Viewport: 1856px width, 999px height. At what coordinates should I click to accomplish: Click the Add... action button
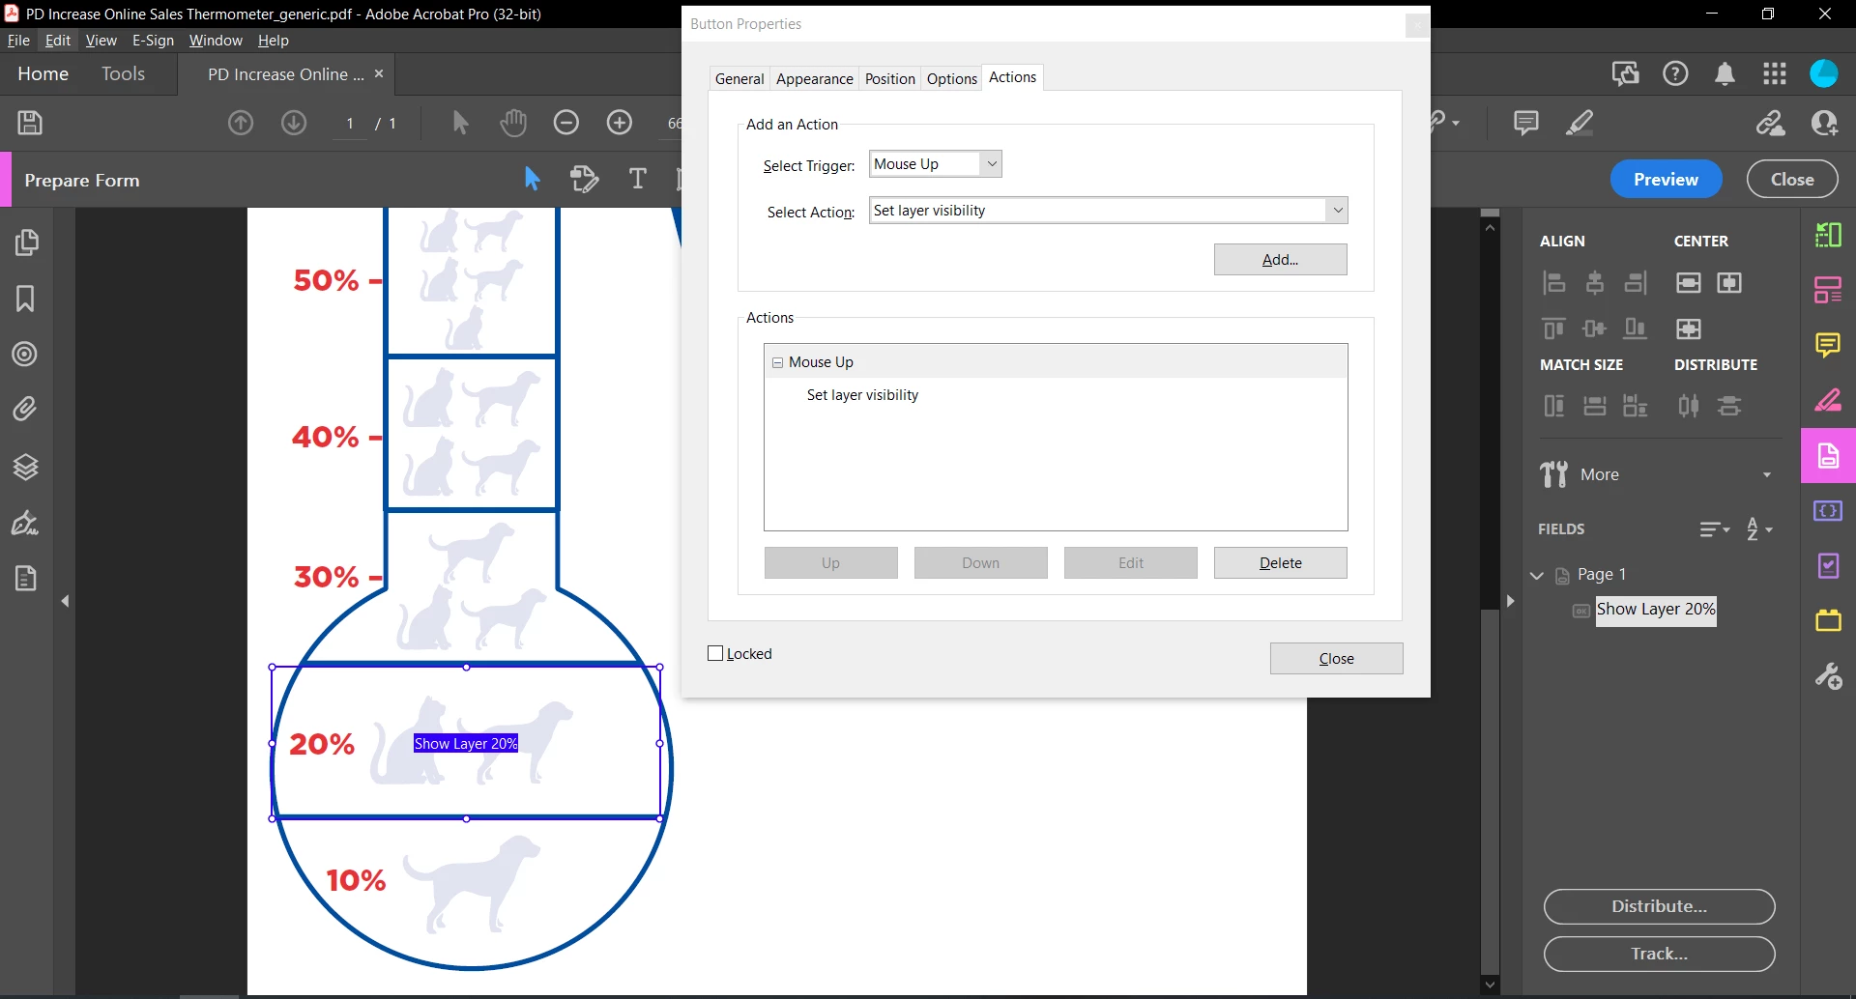1281,260
